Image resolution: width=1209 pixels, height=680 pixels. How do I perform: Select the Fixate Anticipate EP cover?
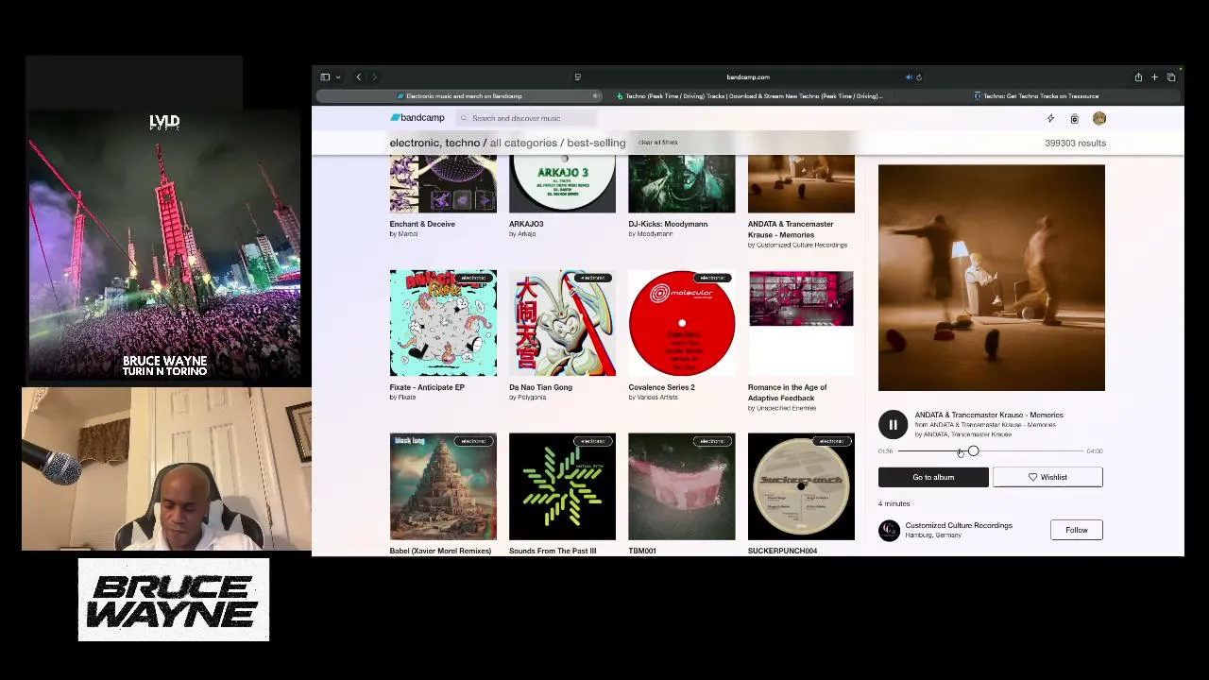[443, 323]
